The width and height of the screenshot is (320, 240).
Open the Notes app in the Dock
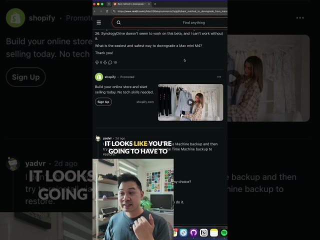click(x=214, y=232)
